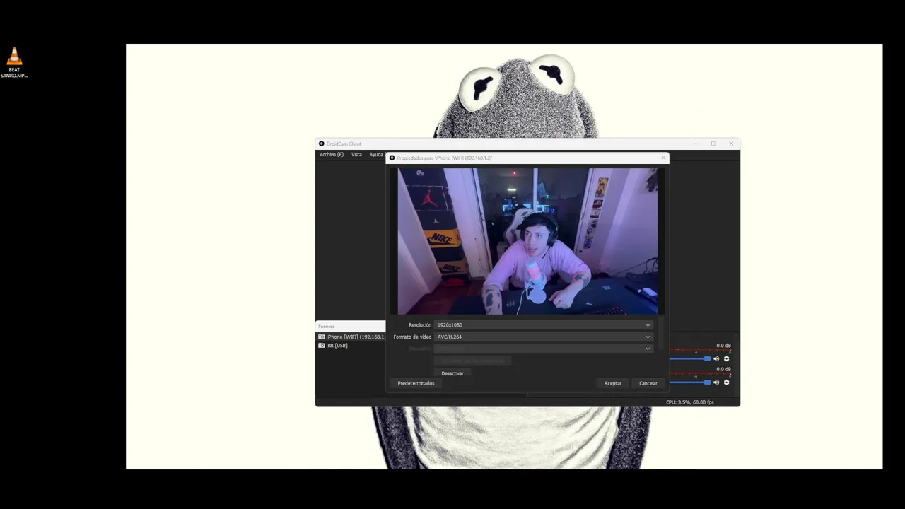Viewport: 905px width, 509px height.
Task: Close the Propiedades para iPhone dialog
Action: point(663,158)
